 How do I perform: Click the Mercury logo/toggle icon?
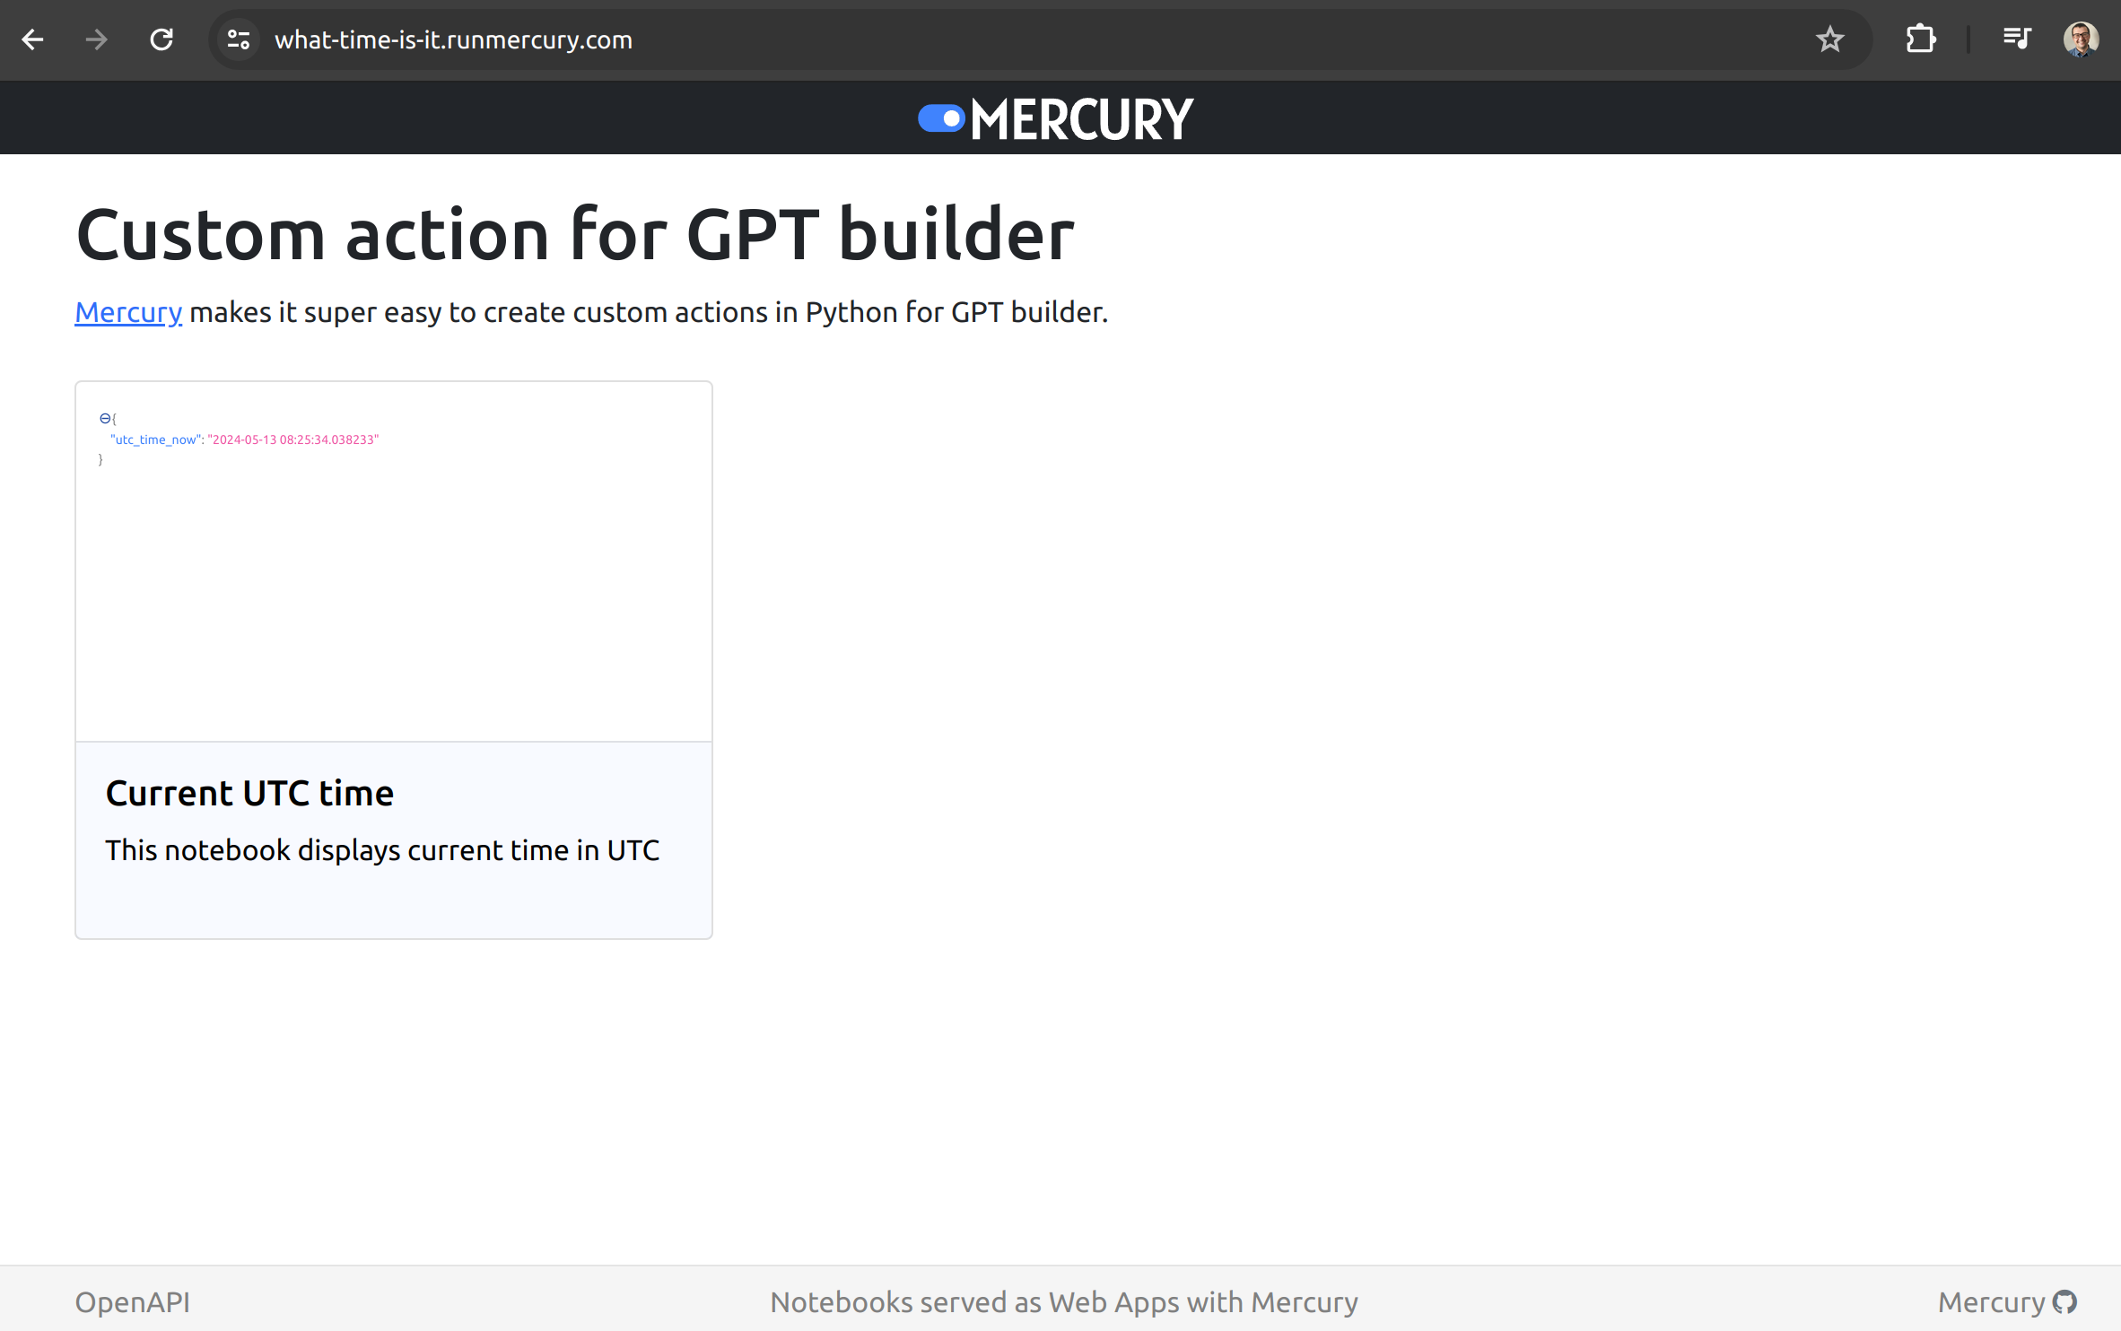click(x=934, y=118)
